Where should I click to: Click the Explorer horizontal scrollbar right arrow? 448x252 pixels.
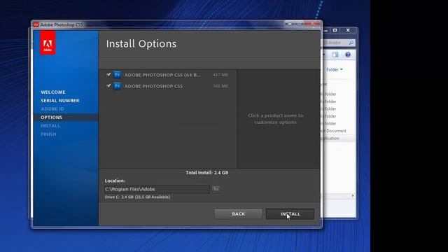(x=353, y=196)
